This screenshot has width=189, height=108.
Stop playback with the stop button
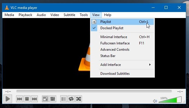[27, 99]
